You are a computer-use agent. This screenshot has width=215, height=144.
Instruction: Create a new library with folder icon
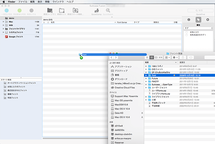pos(50,10)
